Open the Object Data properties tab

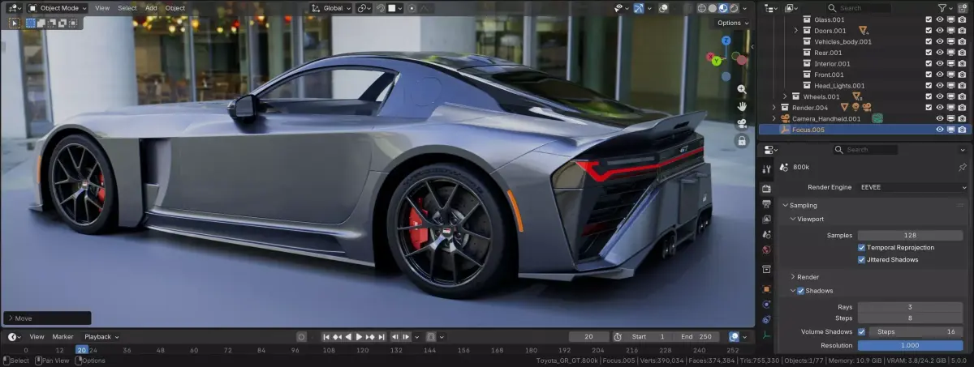coord(766,335)
